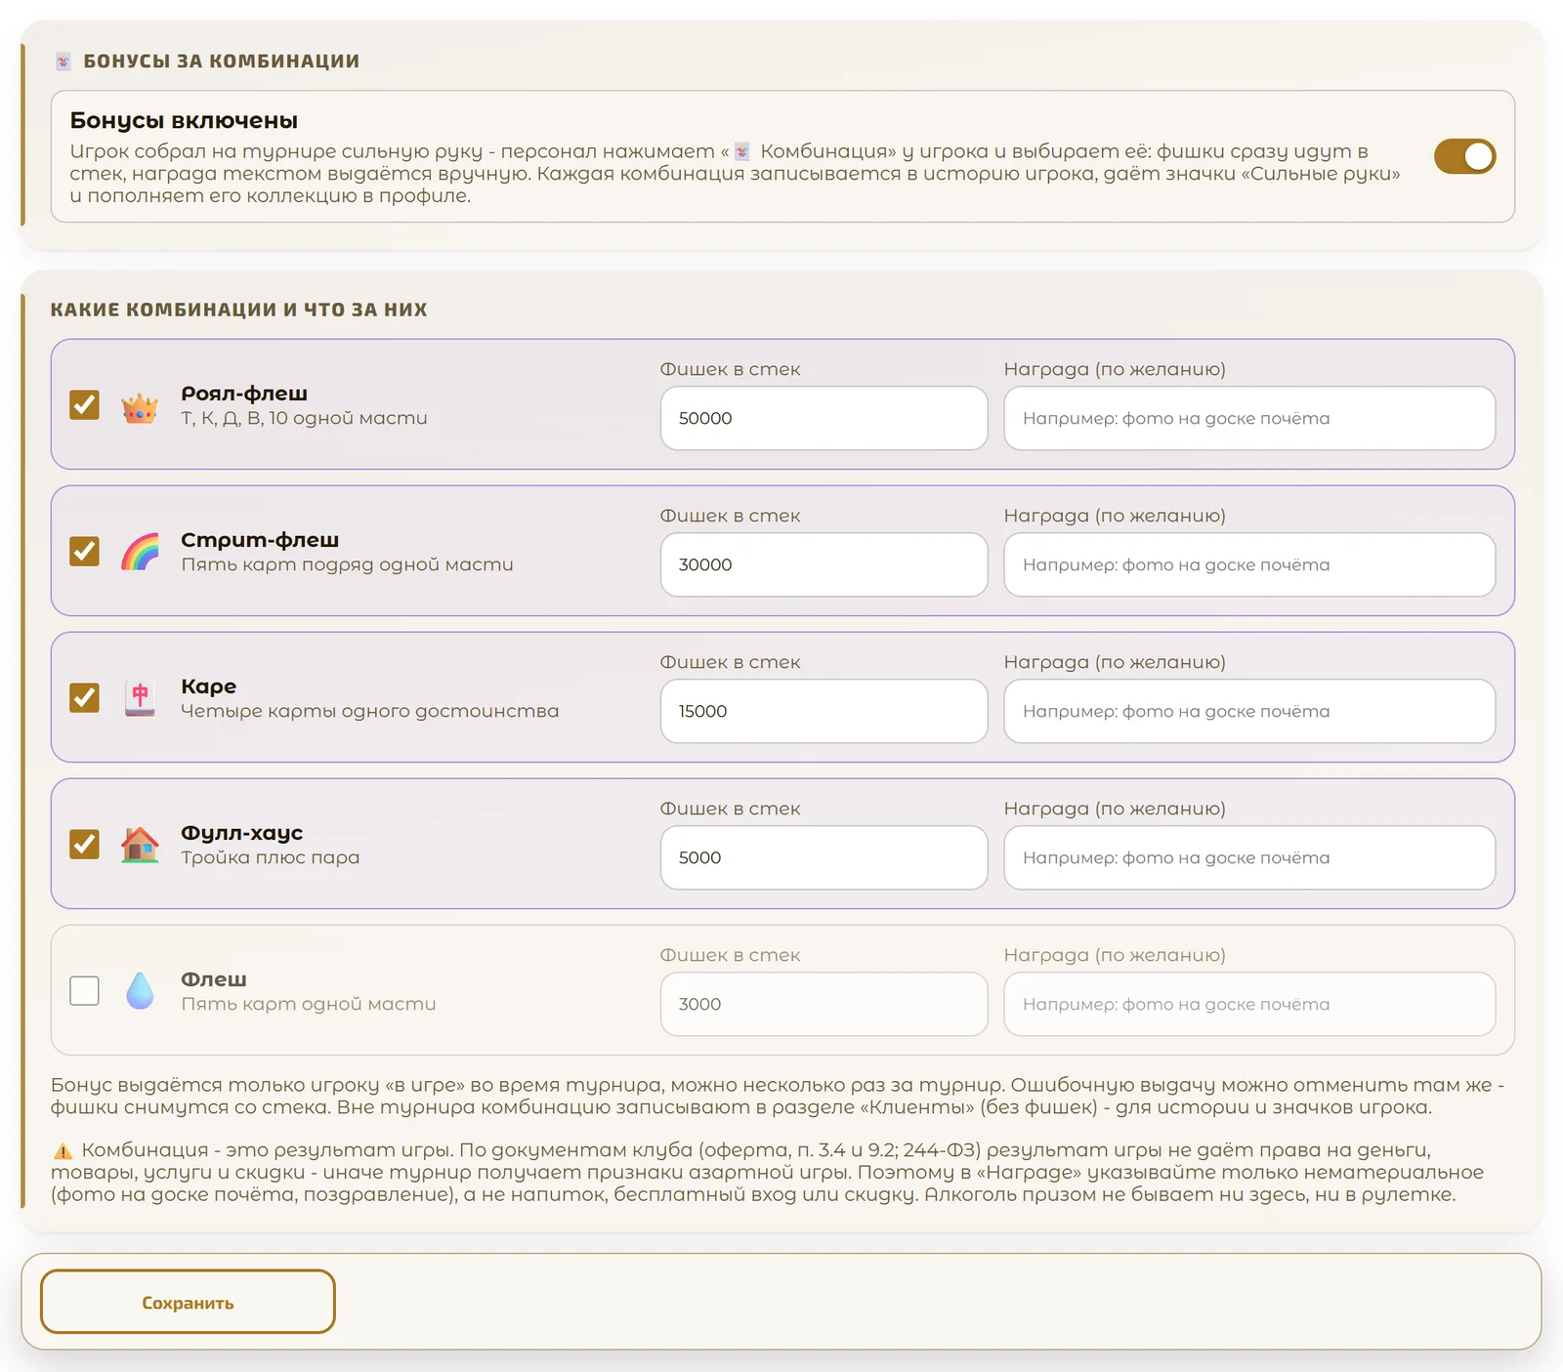This screenshot has height=1372, width=1563.
Task: Click the rainbow icon next to Стрит-флеш
Action: pos(140,552)
